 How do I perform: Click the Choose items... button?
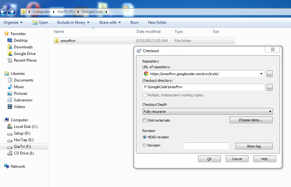click(251, 120)
